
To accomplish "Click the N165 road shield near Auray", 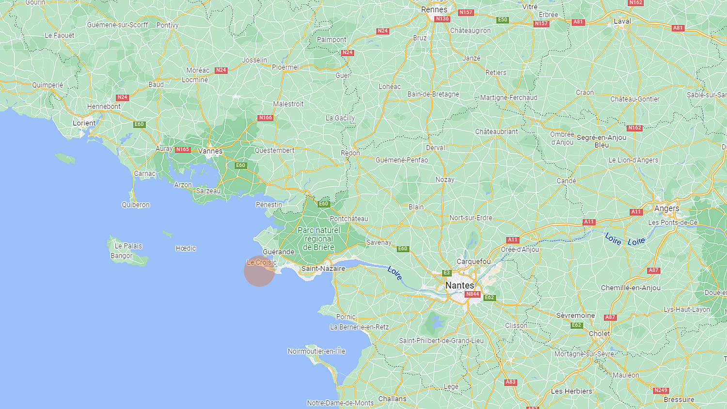I will point(183,149).
